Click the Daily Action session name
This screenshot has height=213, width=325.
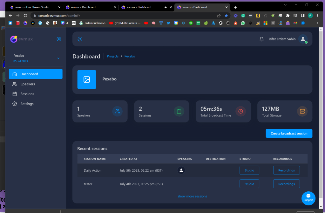(x=93, y=170)
